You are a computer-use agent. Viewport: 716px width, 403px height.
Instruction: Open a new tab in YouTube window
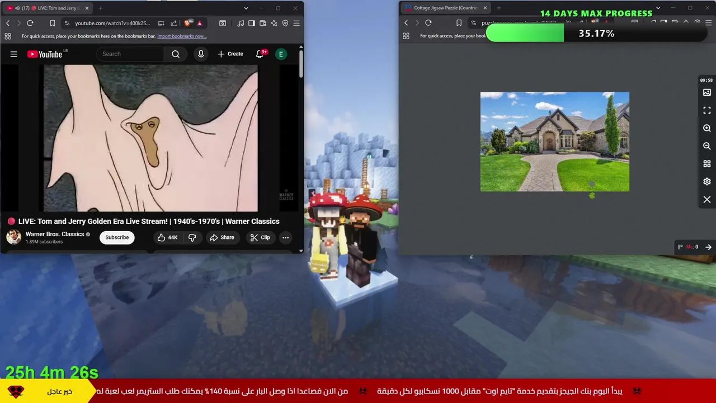[x=101, y=8]
